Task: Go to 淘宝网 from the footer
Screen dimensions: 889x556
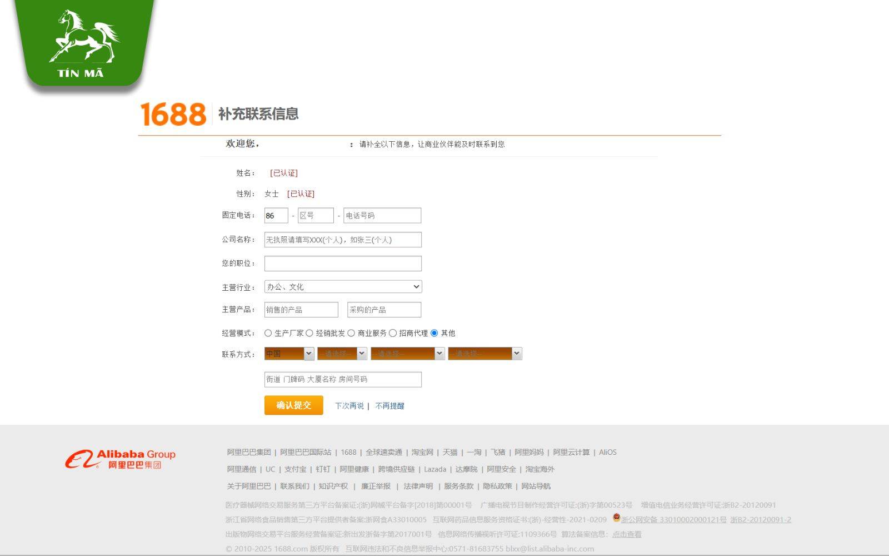Action: (422, 452)
